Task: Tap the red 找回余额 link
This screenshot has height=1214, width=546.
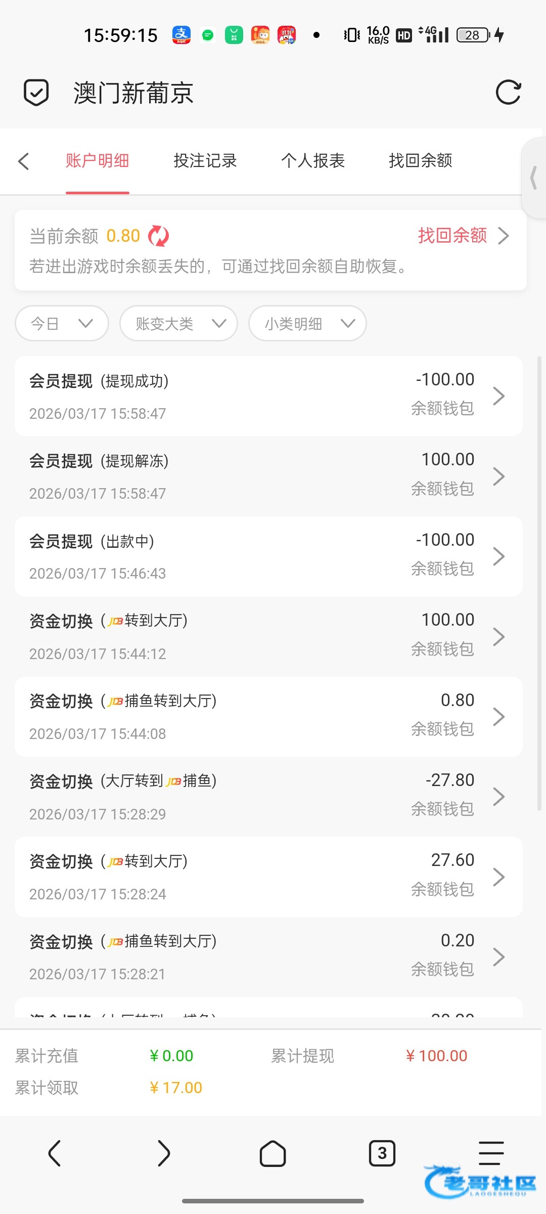Action: point(452,236)
